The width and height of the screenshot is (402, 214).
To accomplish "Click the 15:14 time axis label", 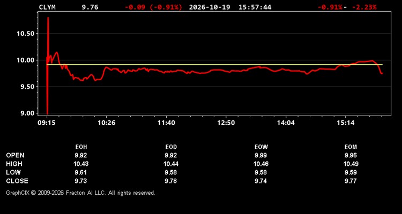I will click(x=346, y=123).
